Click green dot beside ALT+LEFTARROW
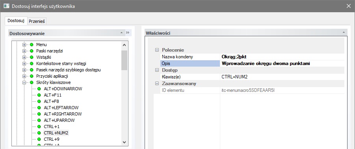The image size is (355, 149). (39, 108)
